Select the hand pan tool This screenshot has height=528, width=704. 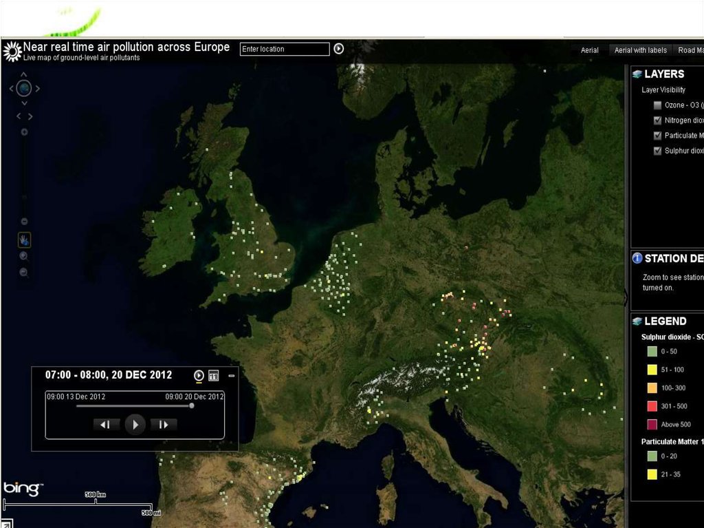(24, 240)
